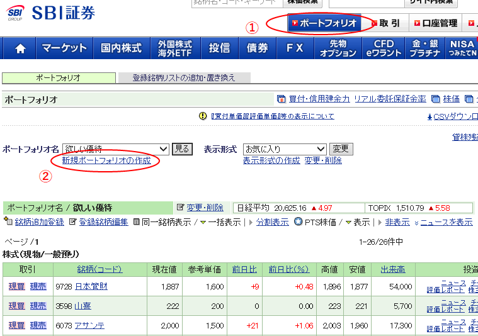Screen dimensions: 478x336
Task: Open the ポートフォリオ top button
Action: 324,23
